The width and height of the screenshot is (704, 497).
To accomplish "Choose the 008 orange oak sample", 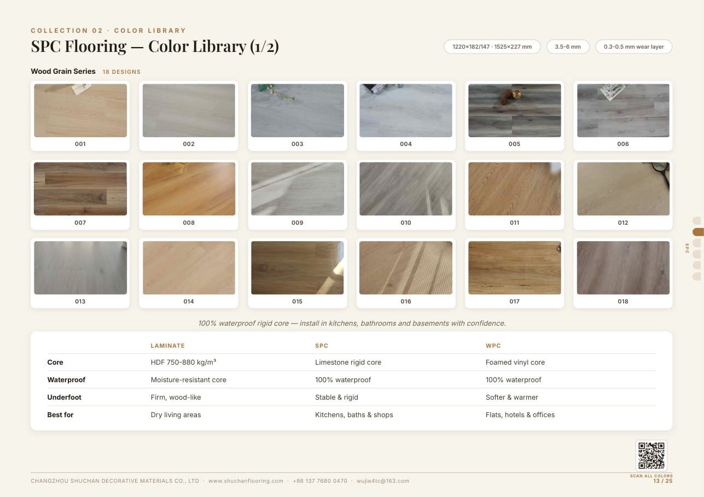I will (x=189, y=189).
